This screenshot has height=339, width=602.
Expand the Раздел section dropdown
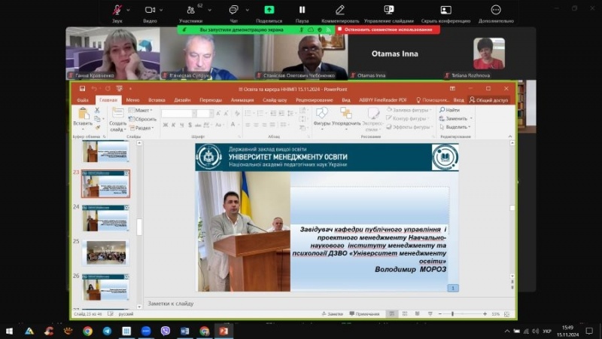(143, 128)
